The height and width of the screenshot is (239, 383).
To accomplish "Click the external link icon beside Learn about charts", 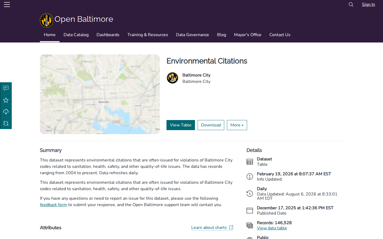I will point(231,227).
